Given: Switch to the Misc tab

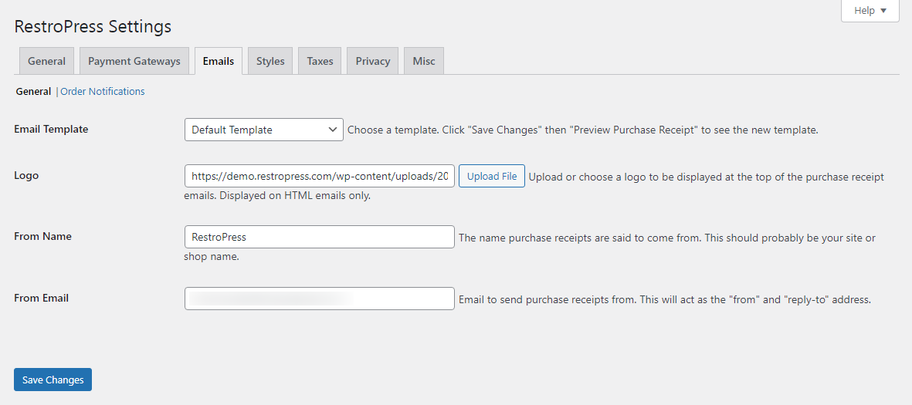Looking at the screenshot, I should click(x=424, y=61).
